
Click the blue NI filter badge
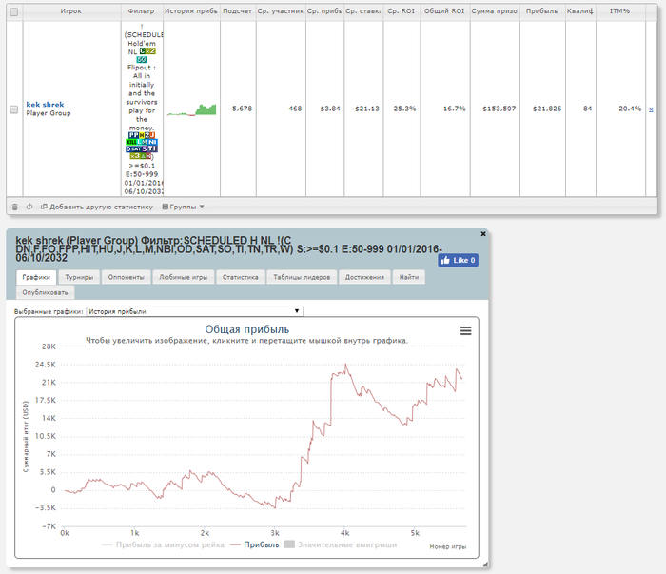[152, 142]
